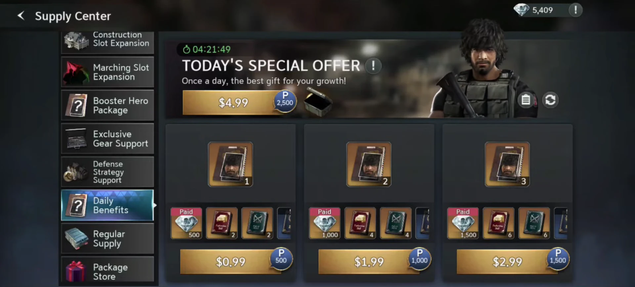Image resolution: width=635 pixels, height=287 pixels.
Task: Open the alert icon next to diamond balance
Action: tap(575, 10)
